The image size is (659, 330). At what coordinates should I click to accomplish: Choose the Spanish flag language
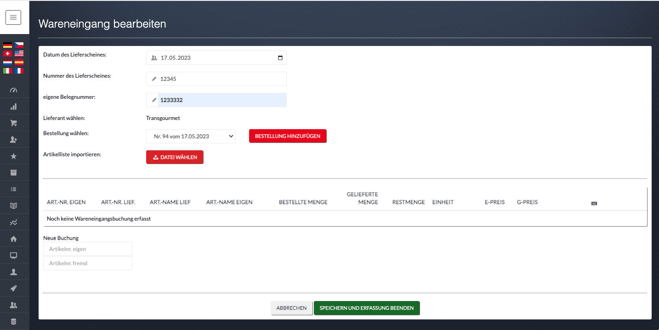click(19, 62)
